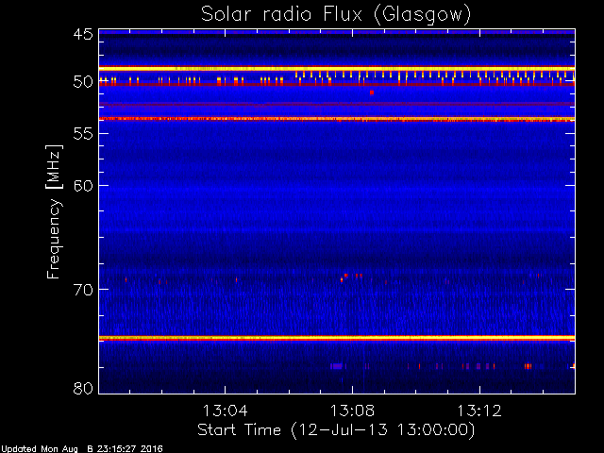This screenshot has height=453, width=604.
Task: Click the "Frequency [MHz]" axis label
Action: 54,211
